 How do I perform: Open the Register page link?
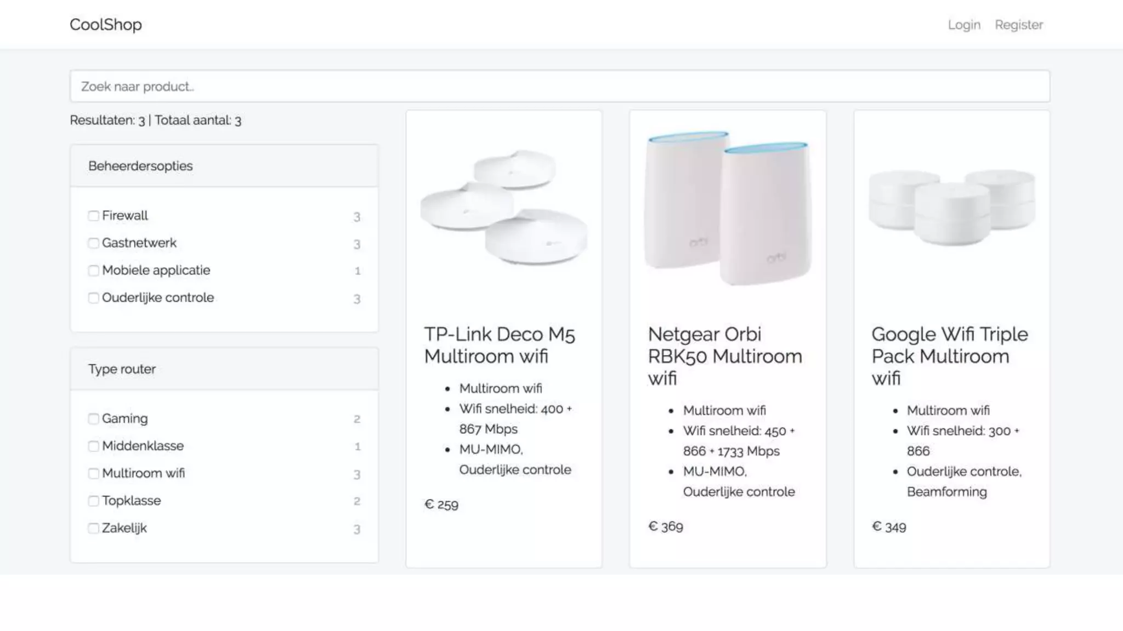1019,25
